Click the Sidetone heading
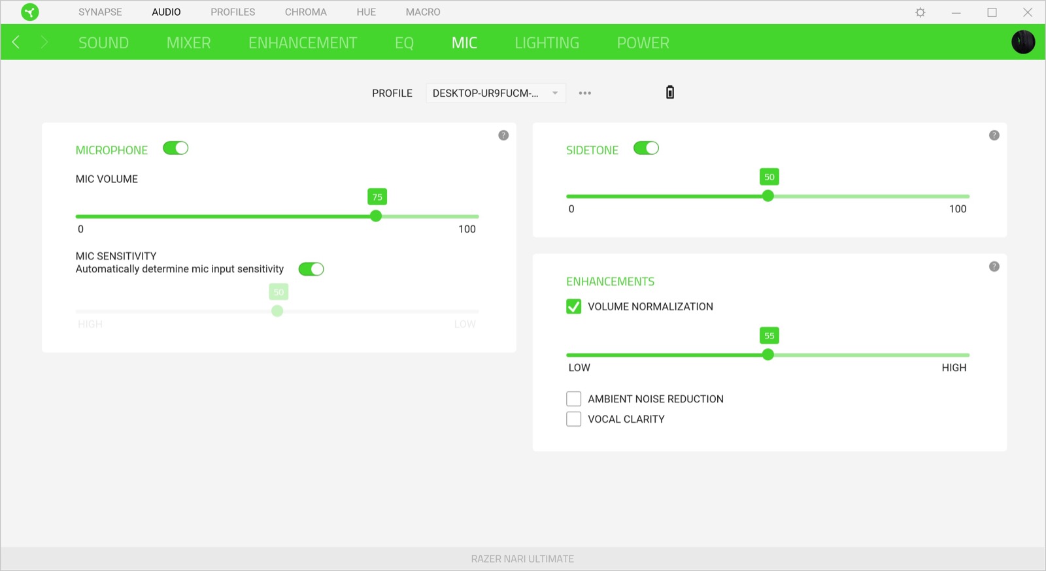Screen dimensions: 1046x571 592,150
